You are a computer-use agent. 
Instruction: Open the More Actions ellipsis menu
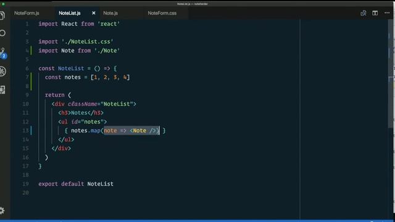387,13
